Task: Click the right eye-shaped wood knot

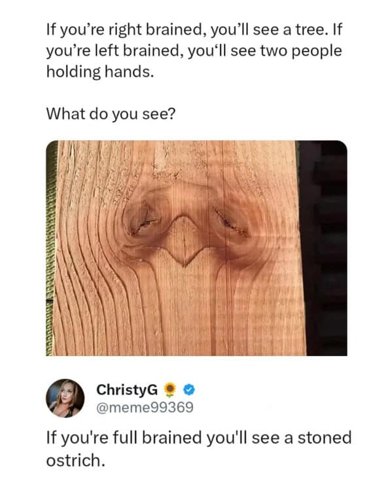Action: 231,222
